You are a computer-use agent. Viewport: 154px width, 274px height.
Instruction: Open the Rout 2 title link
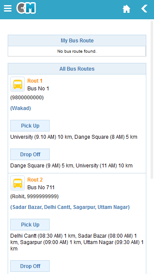35,180
